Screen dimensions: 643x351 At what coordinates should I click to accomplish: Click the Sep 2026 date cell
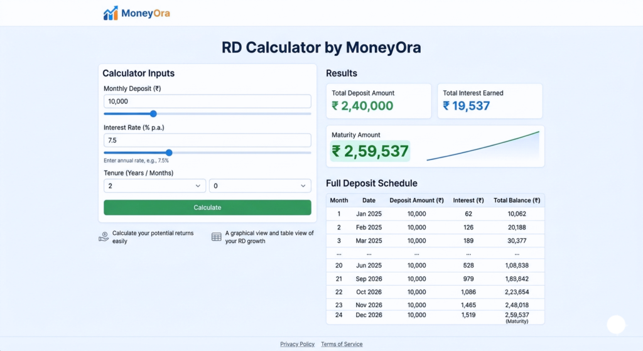369,279
